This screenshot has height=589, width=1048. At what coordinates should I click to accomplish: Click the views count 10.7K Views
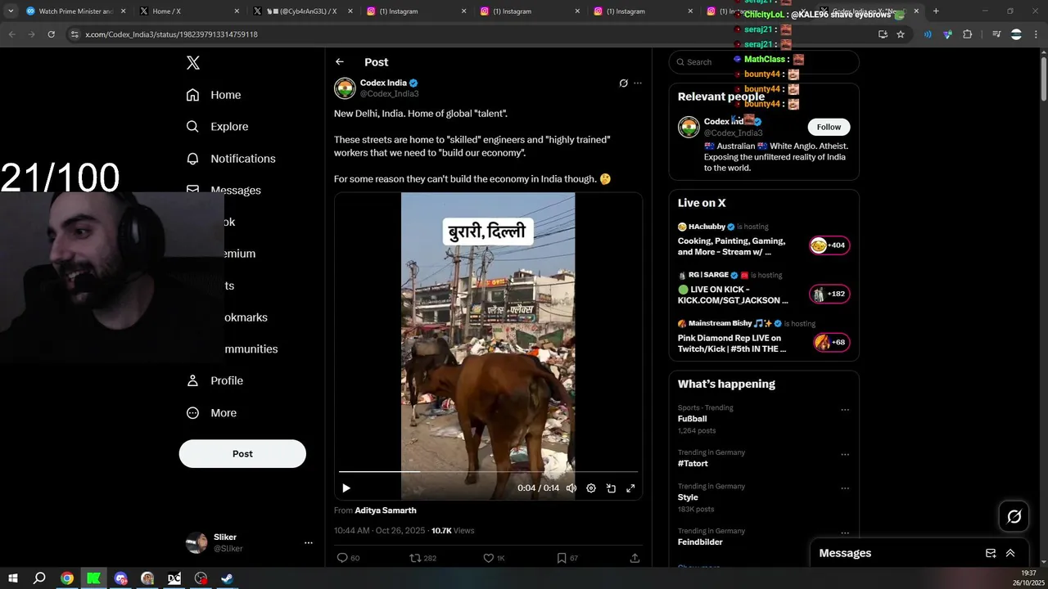pyautogui.click(x=453, y=531)
